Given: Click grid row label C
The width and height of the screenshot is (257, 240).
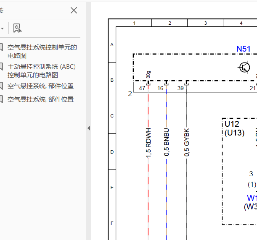Looking at the screenshot, I should (112, 116).
